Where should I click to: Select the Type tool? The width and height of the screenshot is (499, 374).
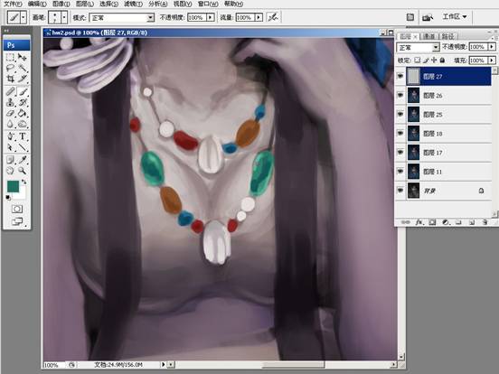click(x=23, y=136)
